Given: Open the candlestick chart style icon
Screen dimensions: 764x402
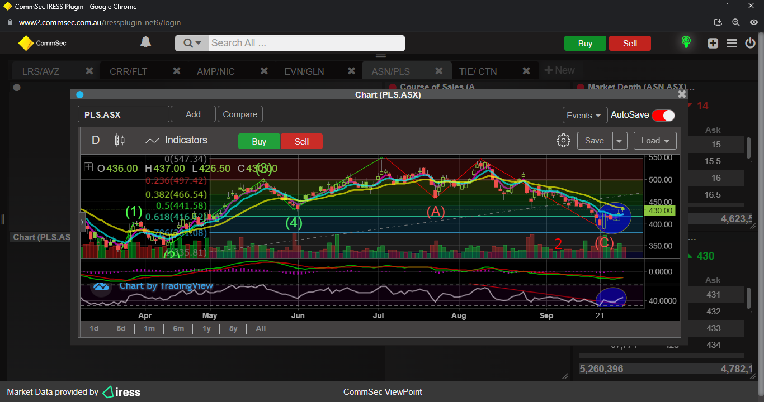Looking at the screenshot, I should (x=119, y=140).
